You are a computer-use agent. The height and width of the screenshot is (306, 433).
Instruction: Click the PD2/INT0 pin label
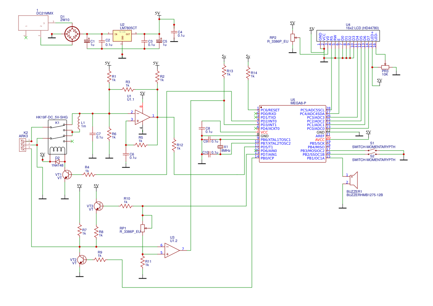pos(269,121)
